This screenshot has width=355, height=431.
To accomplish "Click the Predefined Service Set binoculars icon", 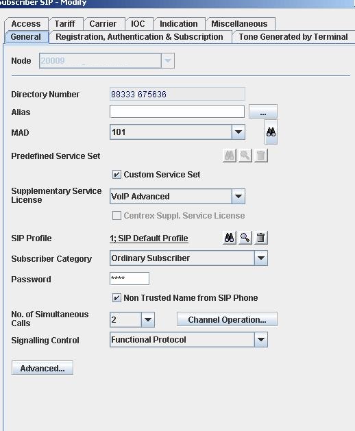I will pos(229,156).
